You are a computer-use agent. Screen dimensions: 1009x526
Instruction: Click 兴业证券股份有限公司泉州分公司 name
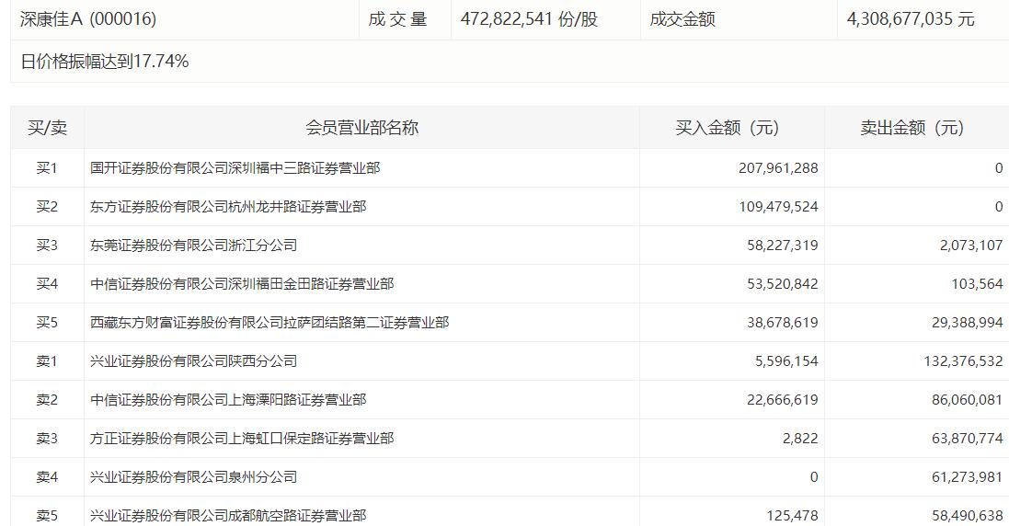(194, 477)
